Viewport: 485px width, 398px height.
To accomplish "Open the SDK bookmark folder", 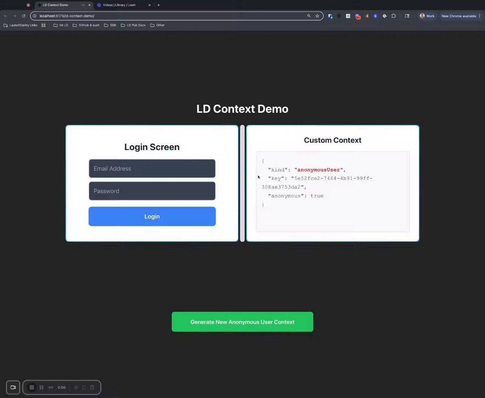I will (110, 25).
